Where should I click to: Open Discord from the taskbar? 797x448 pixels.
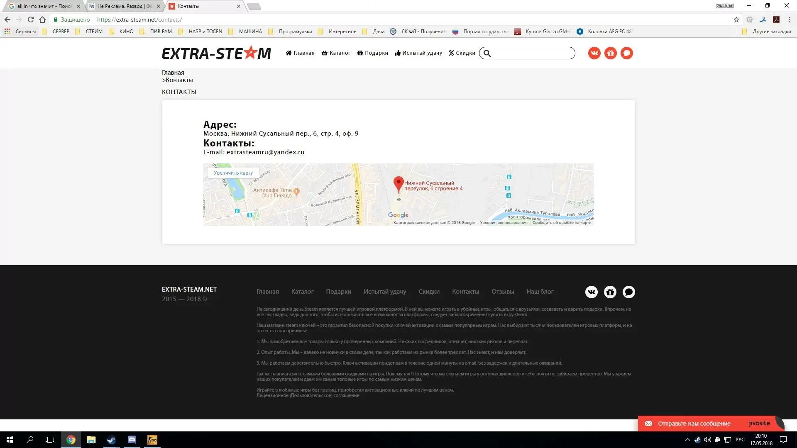click(132, 440)
